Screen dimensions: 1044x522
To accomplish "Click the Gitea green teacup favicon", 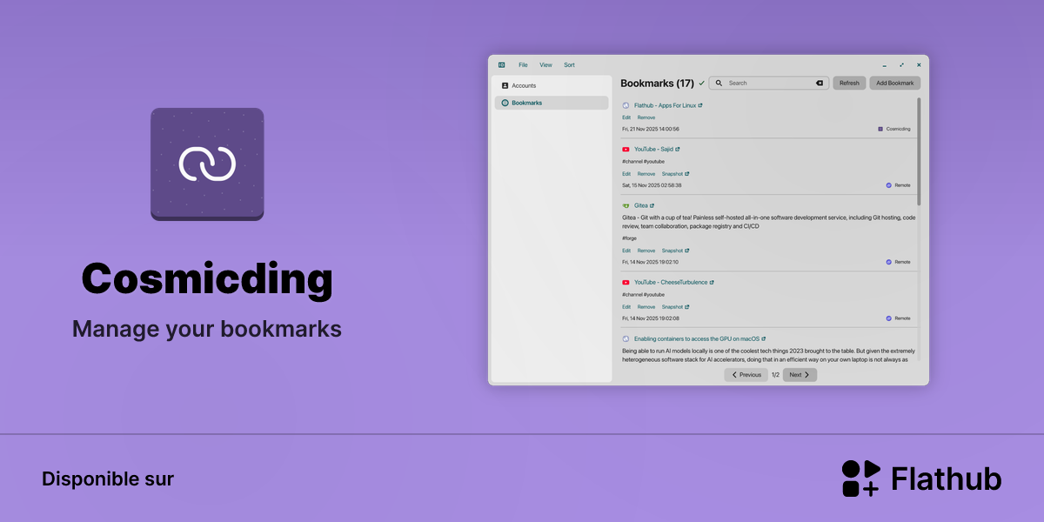I will (x=626, y=206).
